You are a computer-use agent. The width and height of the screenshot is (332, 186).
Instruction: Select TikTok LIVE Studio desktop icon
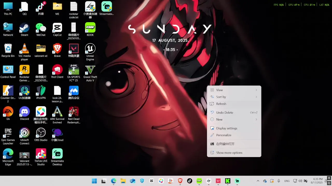click(x=41, y=157)
